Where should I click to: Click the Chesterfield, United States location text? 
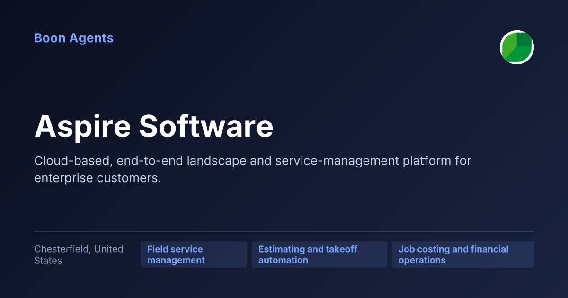click(x=79, y=254)
